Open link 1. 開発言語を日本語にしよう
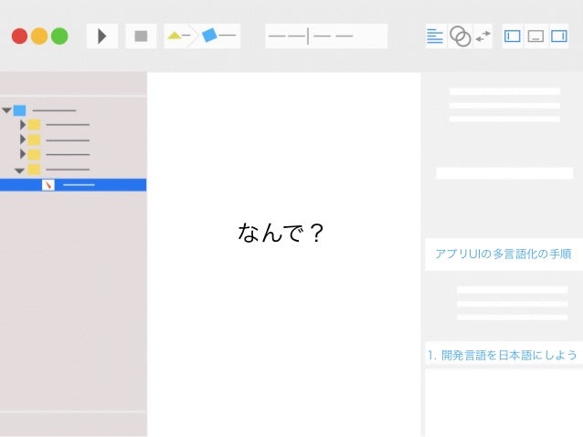Viewport: 583px width, 437px height. (x=502, y=355)
